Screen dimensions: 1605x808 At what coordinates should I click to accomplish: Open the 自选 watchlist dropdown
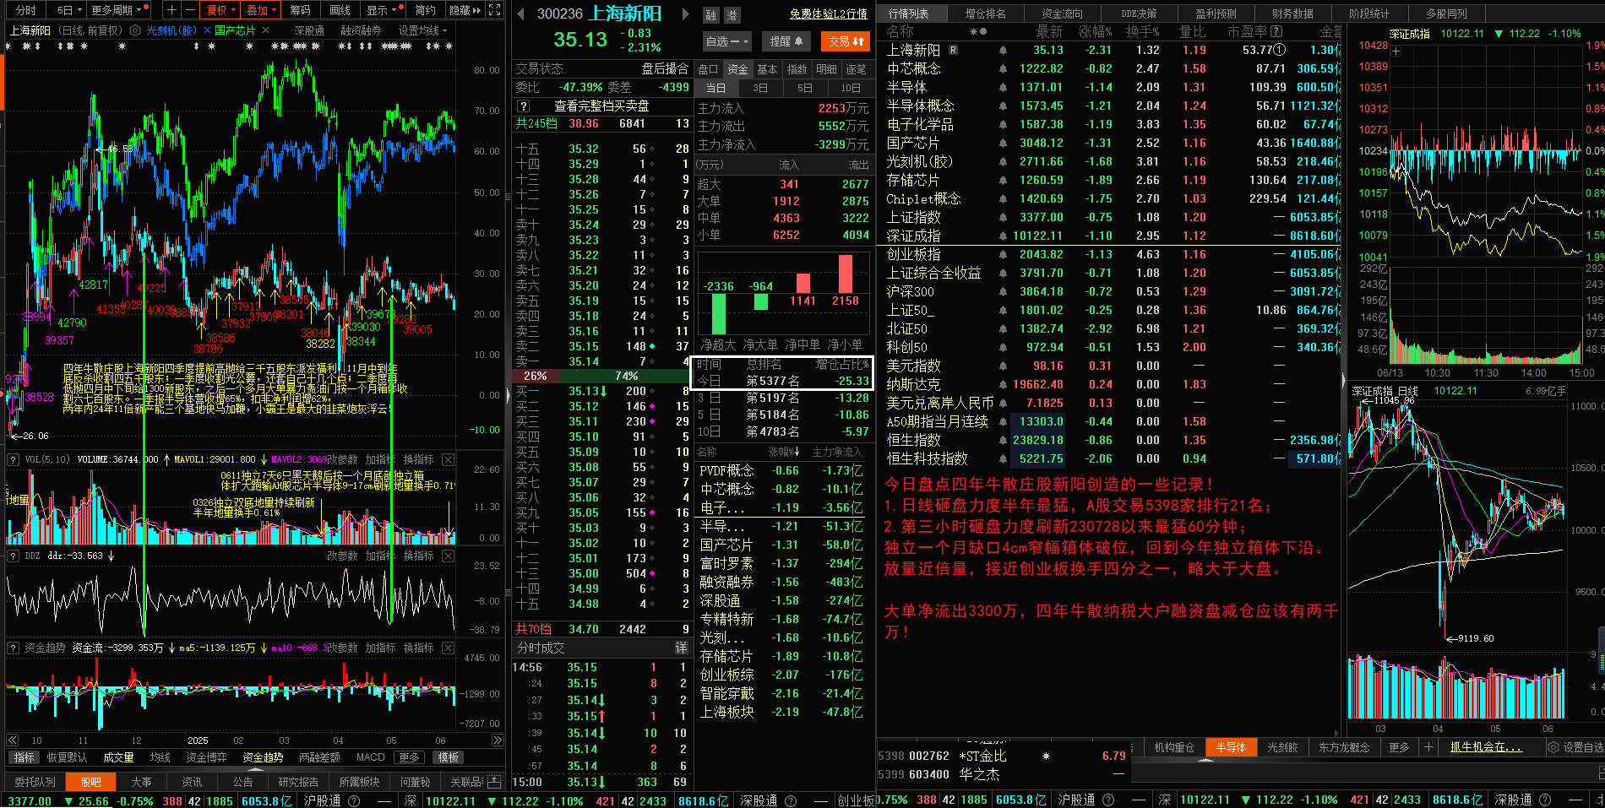[726, 41]
